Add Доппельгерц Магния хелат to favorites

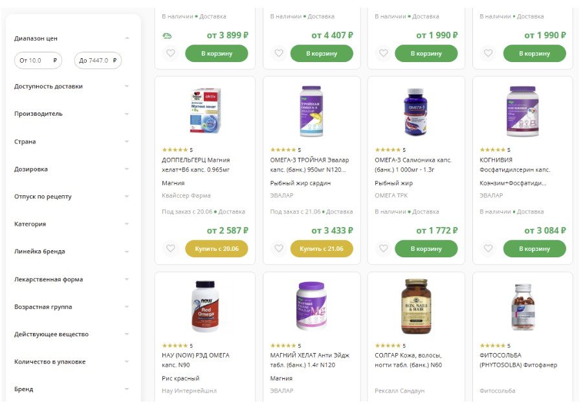point(170,248)
